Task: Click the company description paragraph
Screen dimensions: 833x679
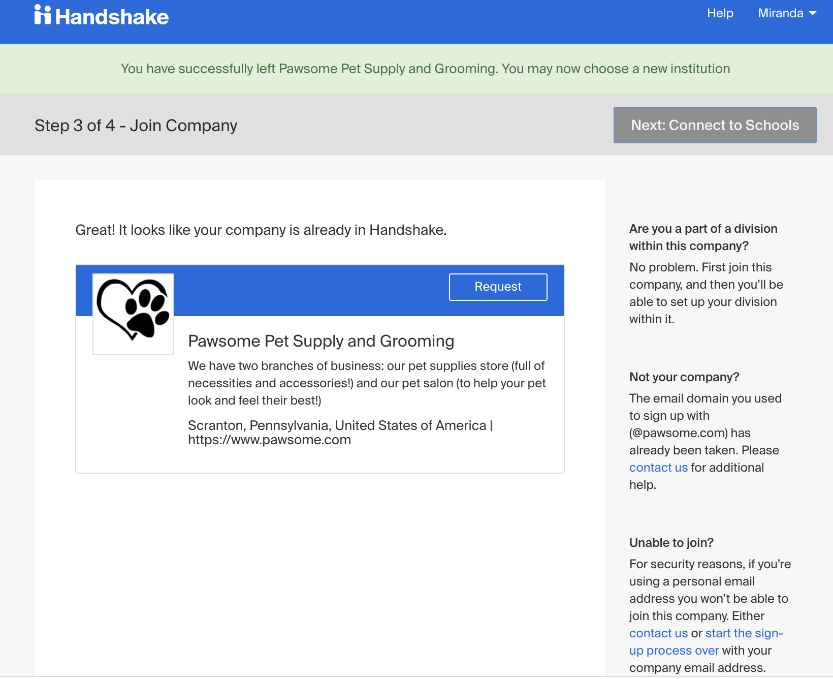Action: click(x=367, y=383)
